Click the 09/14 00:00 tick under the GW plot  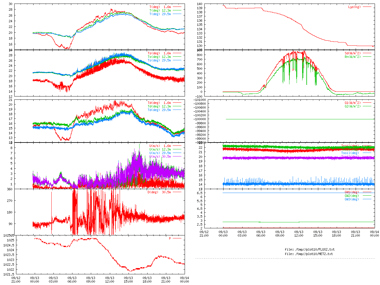tap(374, 234)
